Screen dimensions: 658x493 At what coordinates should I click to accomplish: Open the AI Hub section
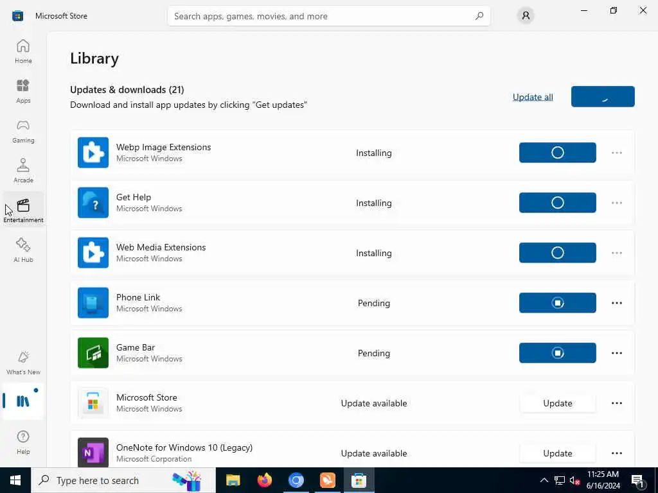(23, 250)
